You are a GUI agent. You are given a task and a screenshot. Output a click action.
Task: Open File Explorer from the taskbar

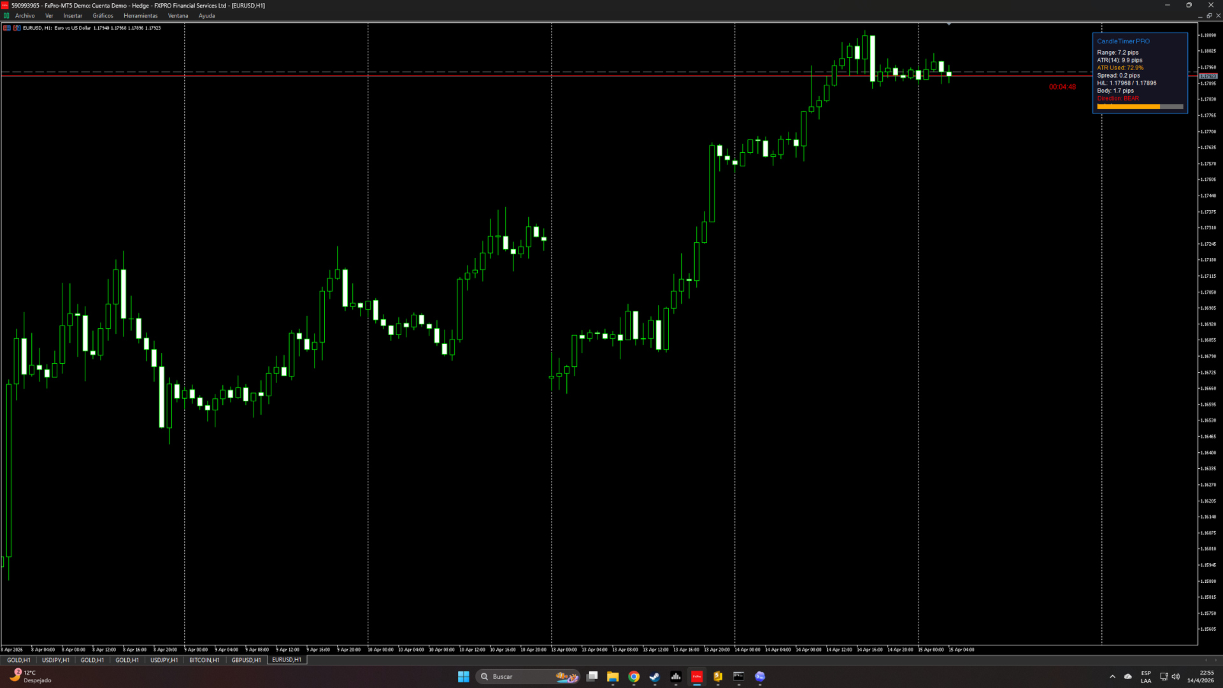click(x=613, y=677)
